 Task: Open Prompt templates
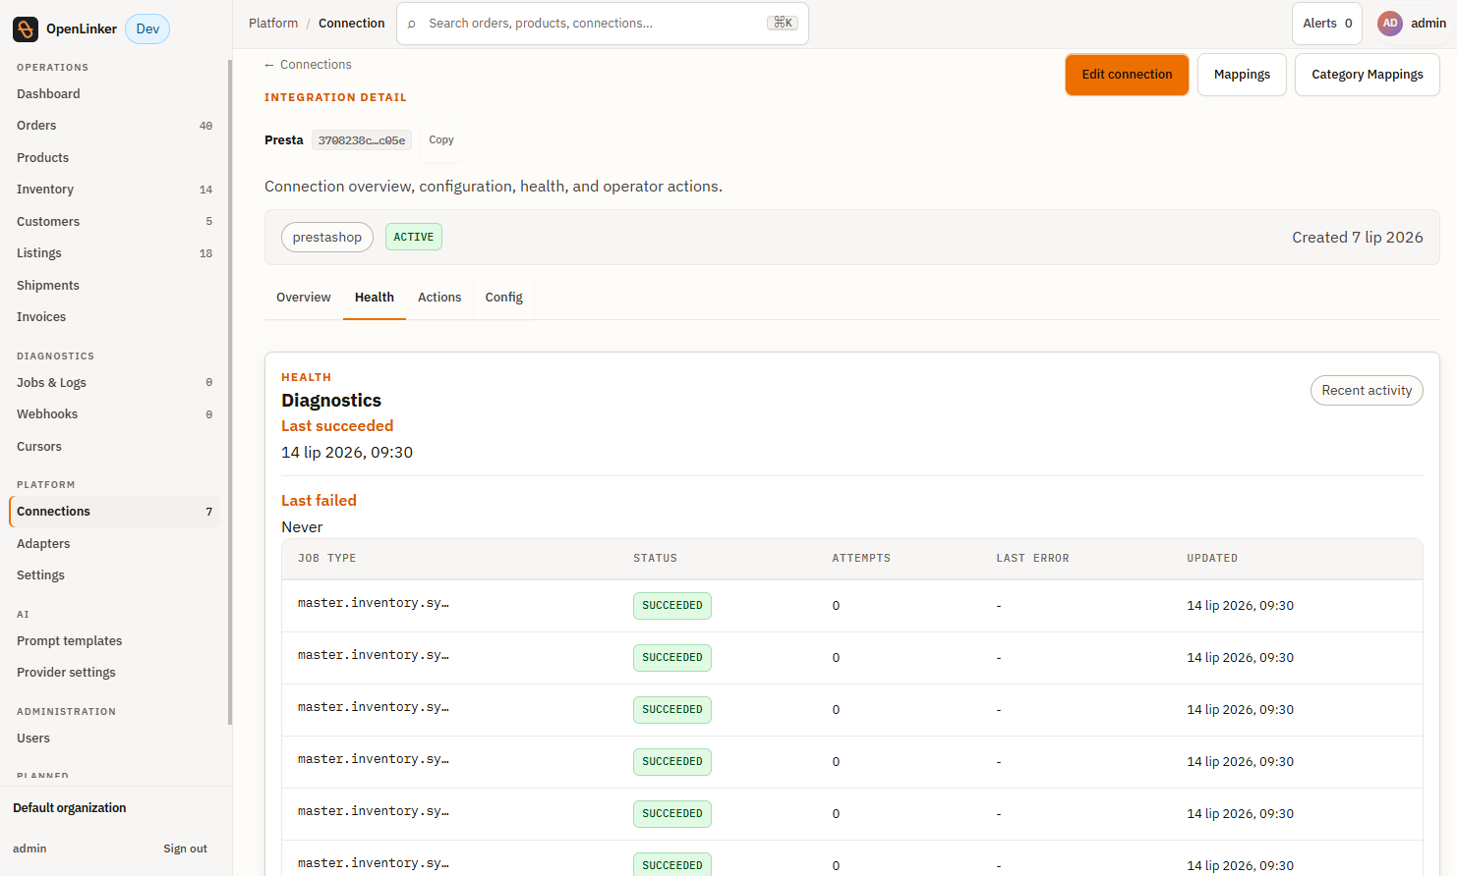pos(114,641)
